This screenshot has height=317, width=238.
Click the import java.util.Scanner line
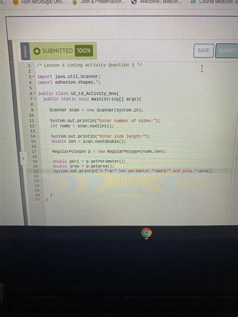(69, 77)
